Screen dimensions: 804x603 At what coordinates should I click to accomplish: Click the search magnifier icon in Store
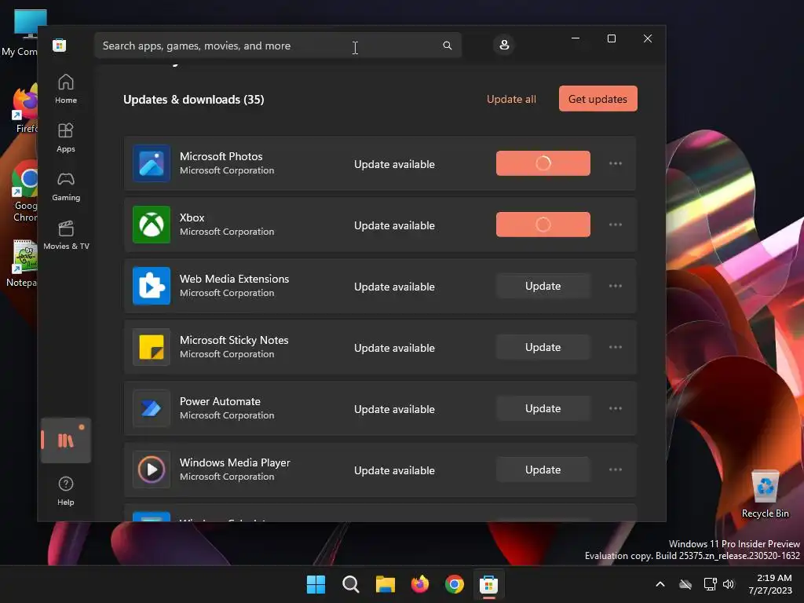447,46
